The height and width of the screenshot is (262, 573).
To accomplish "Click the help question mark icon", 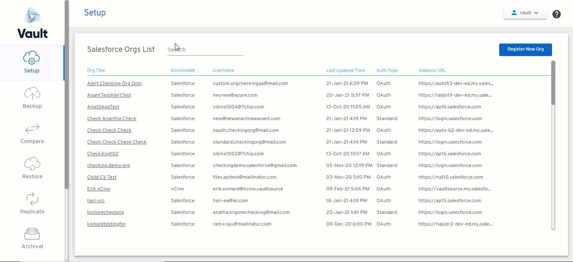I will coord(556,14).
